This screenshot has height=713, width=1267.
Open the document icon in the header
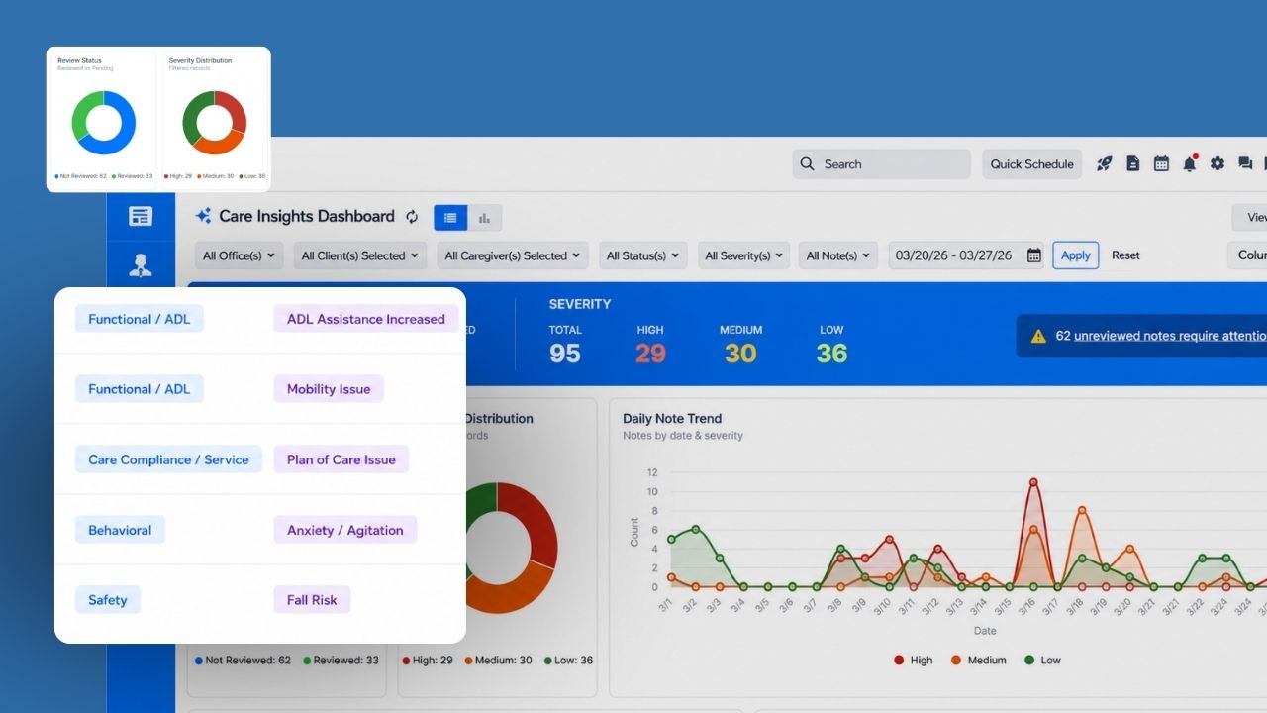pyautogui.click(x=1133, y=164)
